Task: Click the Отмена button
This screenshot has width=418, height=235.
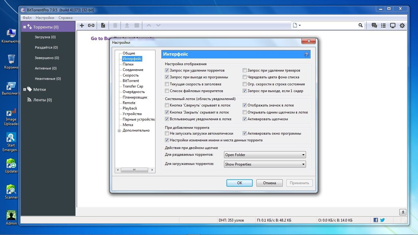Action: tap(269, 183)
